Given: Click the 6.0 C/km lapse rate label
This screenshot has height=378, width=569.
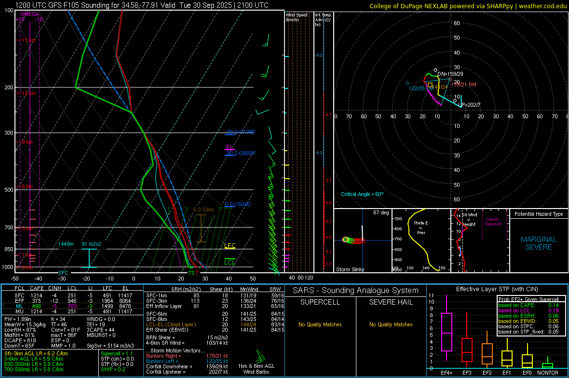Looking at the screenshot, I should pyautogui.click(x=203, y=210).
